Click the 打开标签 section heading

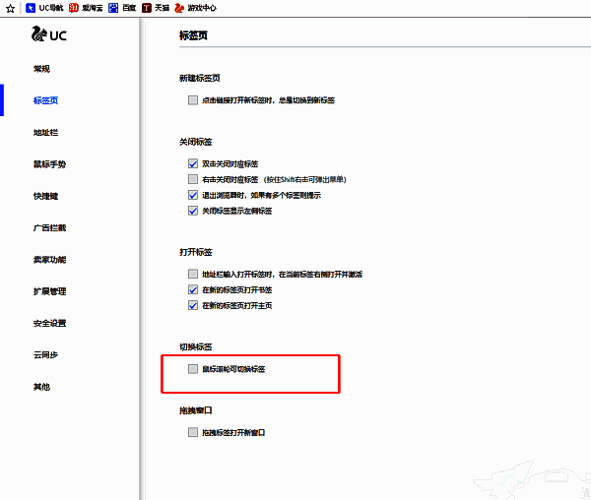pos(196,252)
